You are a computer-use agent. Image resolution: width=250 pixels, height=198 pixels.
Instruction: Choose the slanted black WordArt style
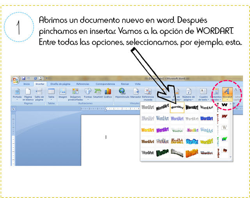tap(162, 107)
